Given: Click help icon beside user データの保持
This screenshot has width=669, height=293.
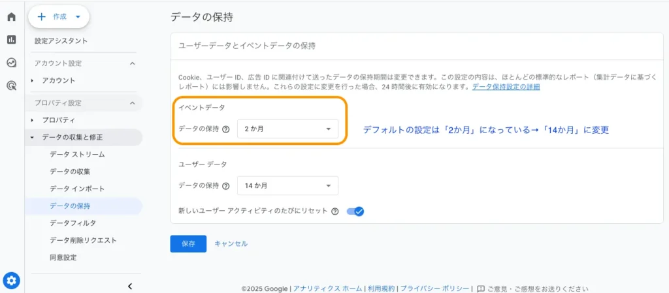Looking at the screenshot, I should coord(226,186).
